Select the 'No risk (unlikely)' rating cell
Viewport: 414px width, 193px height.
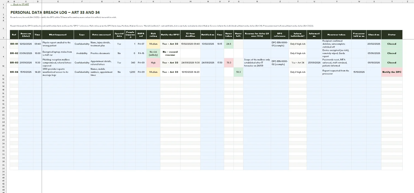click(153, 53)
